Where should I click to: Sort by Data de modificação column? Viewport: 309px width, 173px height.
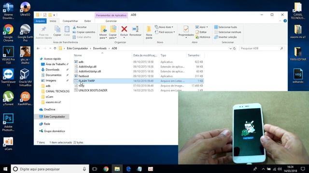tap(145, 55)
